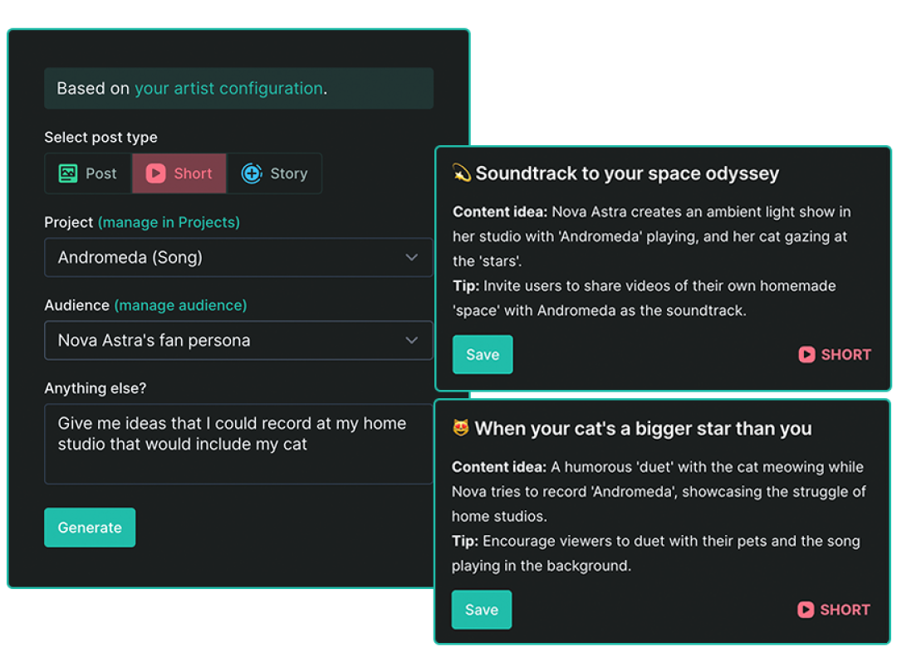Click the Short play icon
Image resolution: width=897 pixels, height=672 pixels.
click(157, 173)
